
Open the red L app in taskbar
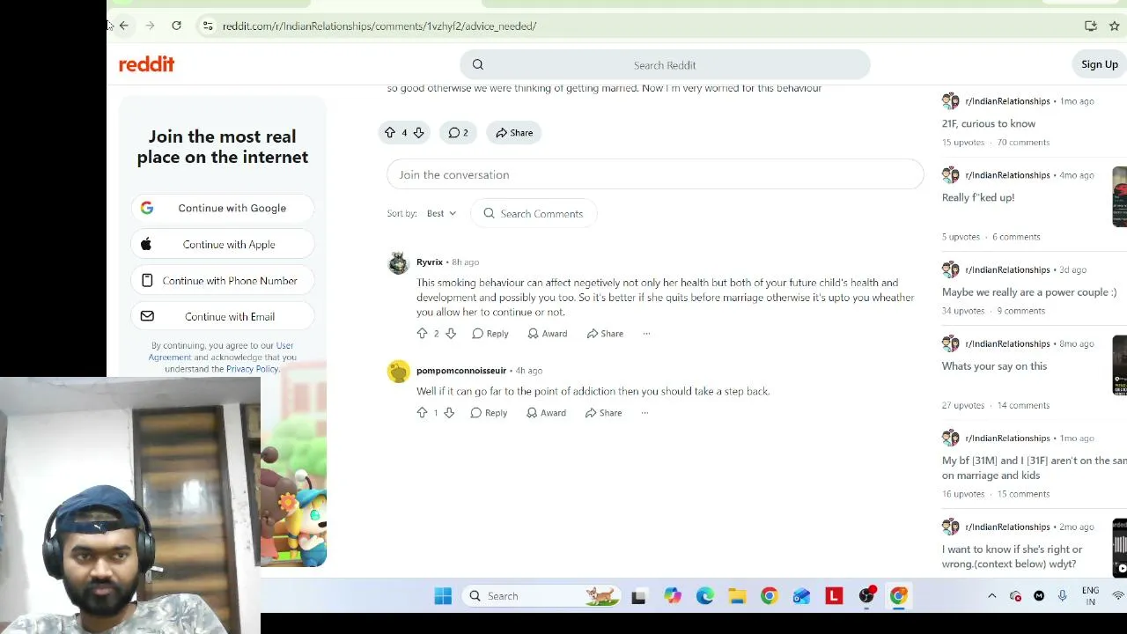point(834,596)
